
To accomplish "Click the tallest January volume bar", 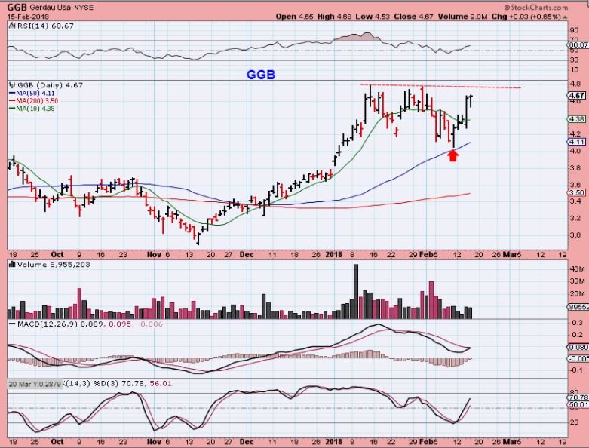I will (x=356, y=291).
